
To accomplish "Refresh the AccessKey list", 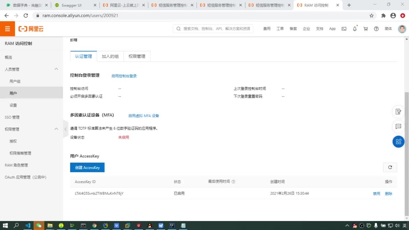I will [x=390, y=167].
